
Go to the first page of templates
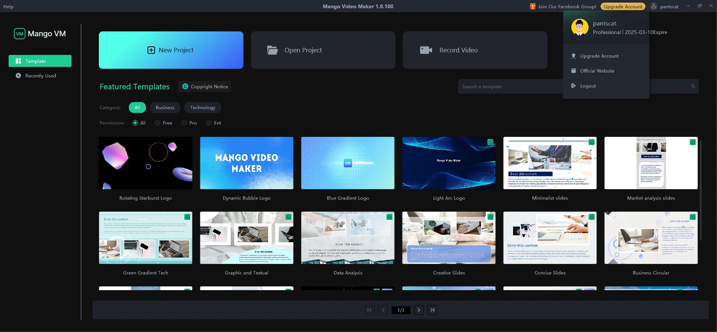point(370,310)
